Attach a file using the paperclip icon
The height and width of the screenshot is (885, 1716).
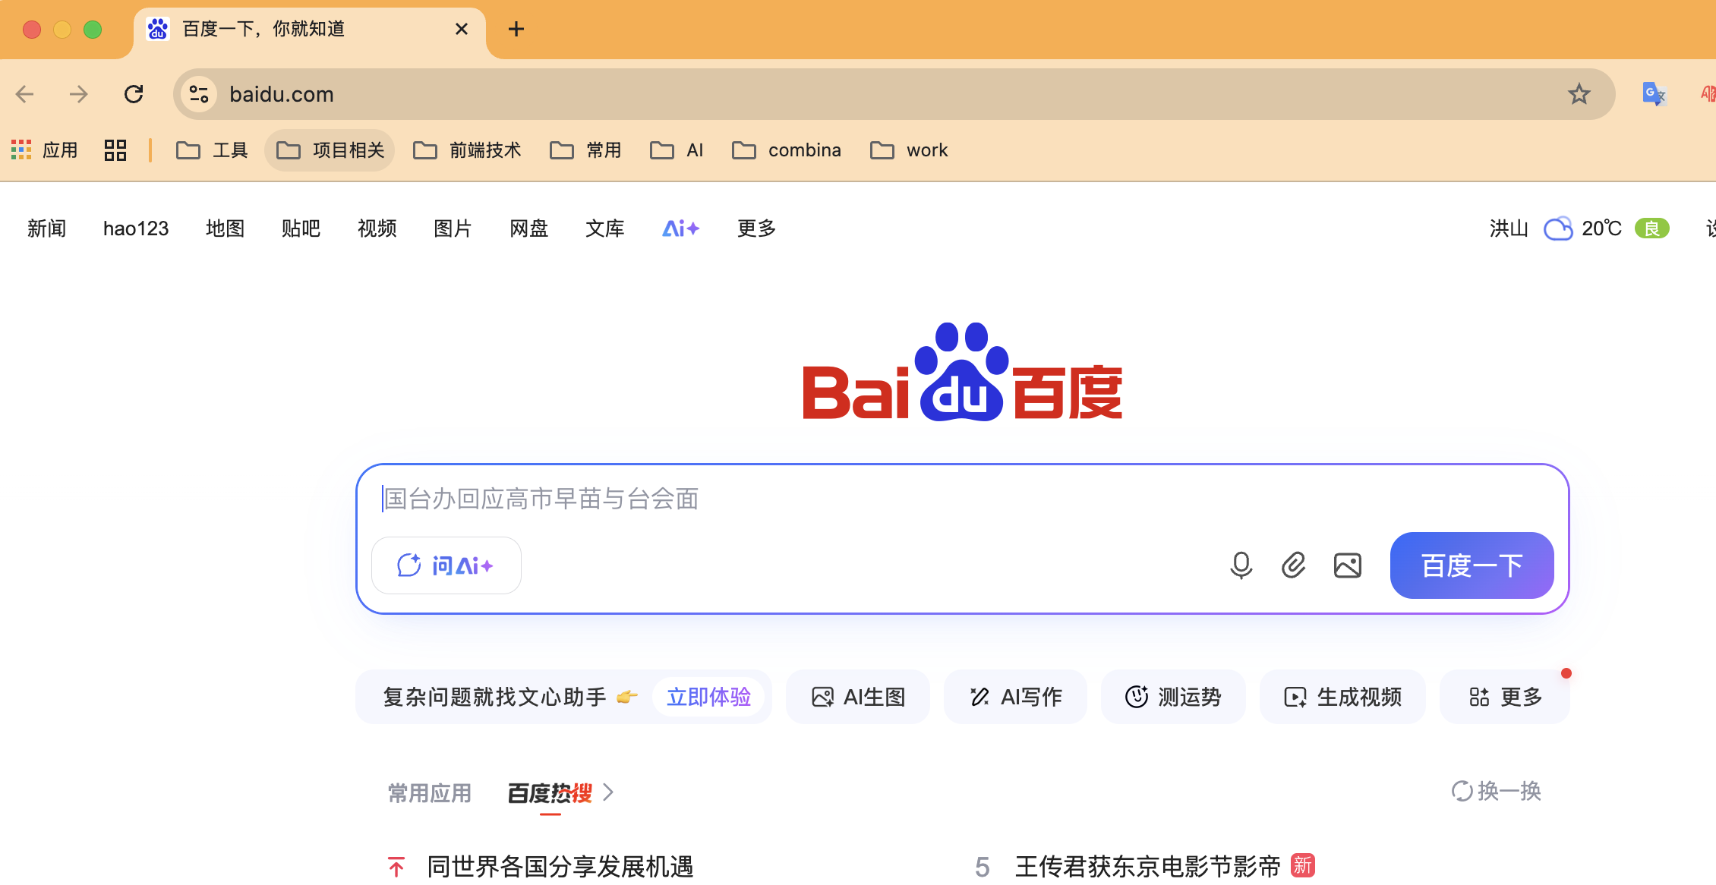[x=1294, y=565]
